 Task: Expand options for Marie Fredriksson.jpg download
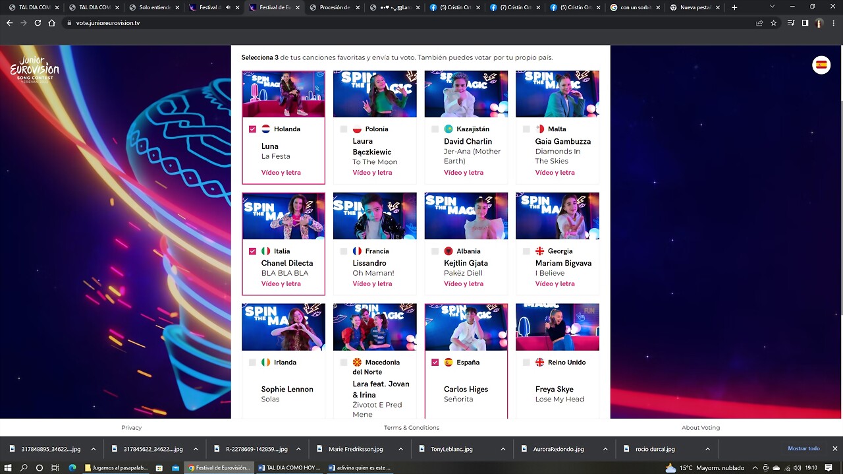[400, 449]
